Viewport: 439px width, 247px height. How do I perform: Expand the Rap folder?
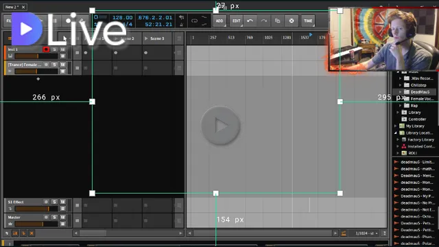pyautogui.click(x=401, y=106)
